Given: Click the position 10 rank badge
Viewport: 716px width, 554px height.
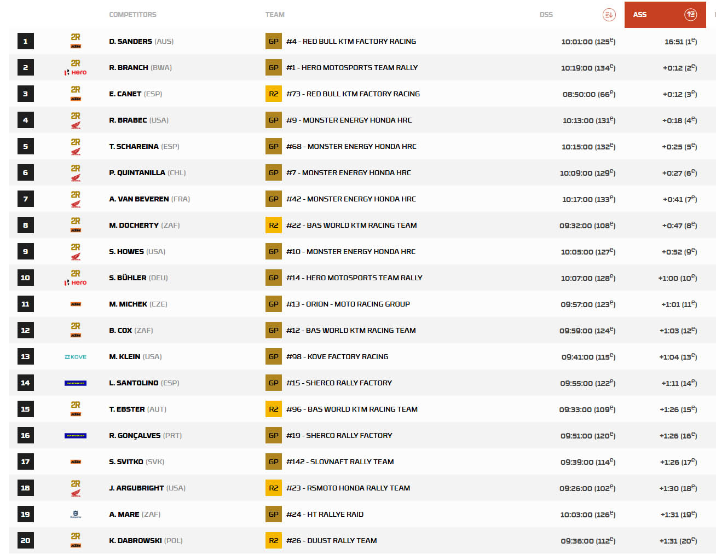Looking at the screenshot, I should tap(26, 278).
